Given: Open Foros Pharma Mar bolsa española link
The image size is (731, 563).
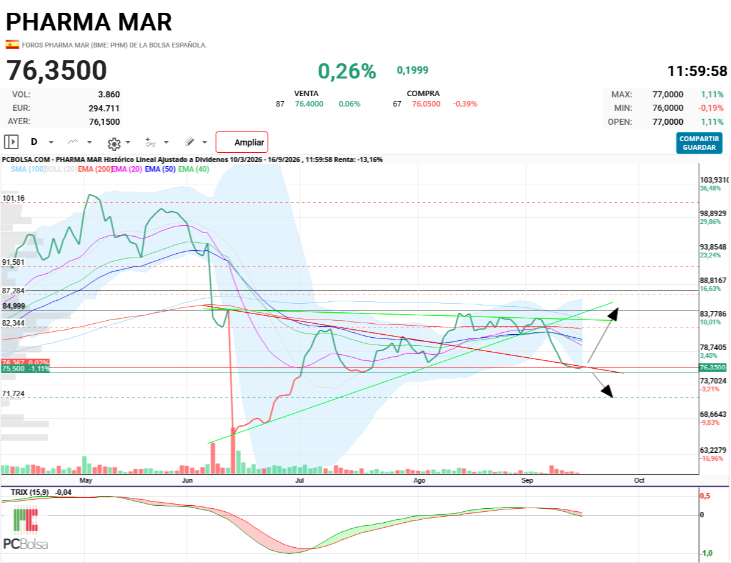Looking at the screenshot, I should [115, 45].
